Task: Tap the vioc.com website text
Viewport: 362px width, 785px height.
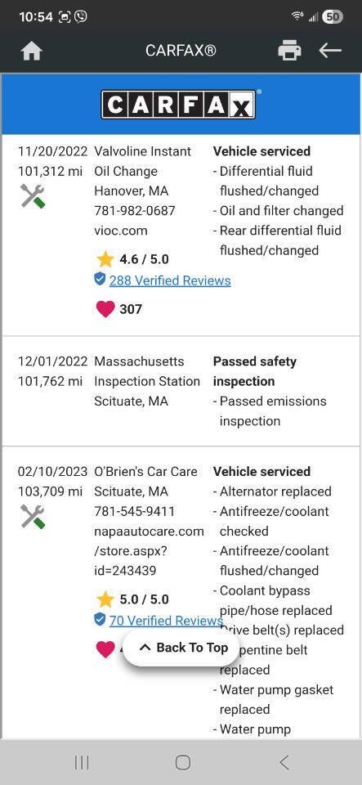Action: tap(120, 231)
